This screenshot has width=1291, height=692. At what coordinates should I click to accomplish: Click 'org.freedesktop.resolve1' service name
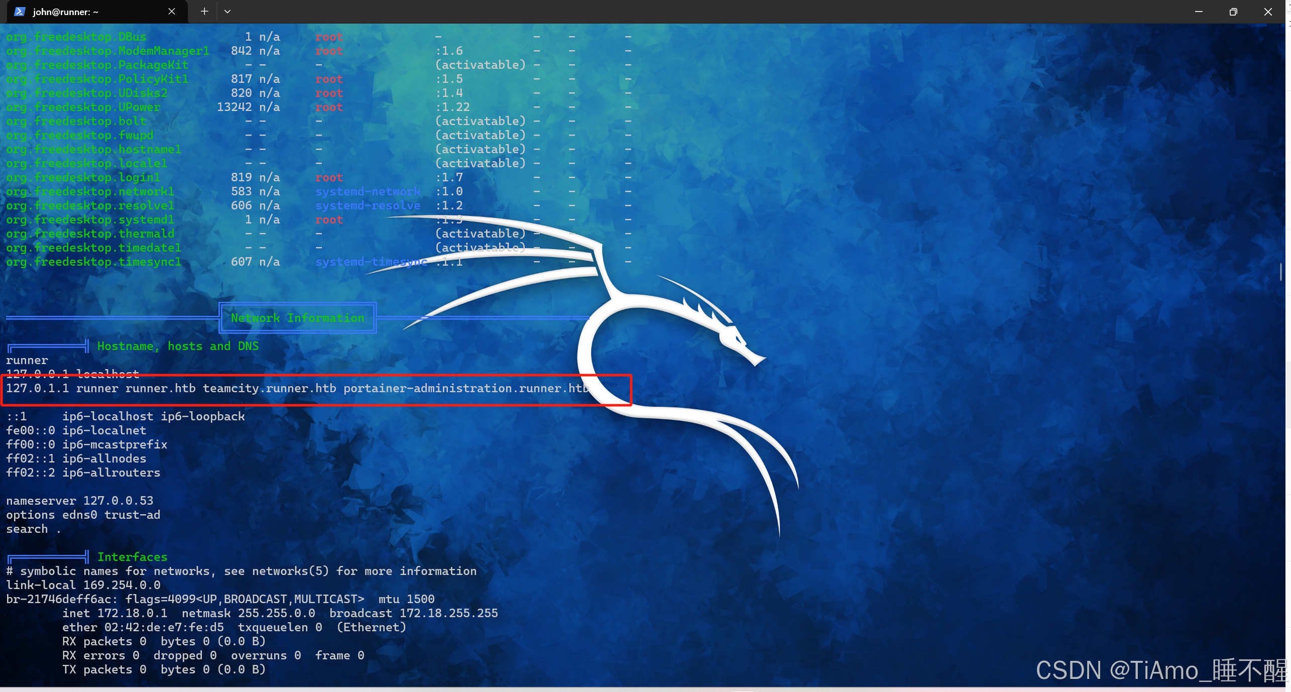click(90, 205)
